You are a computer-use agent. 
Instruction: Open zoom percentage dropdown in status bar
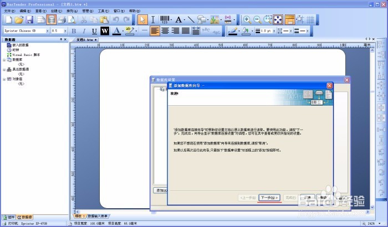[x=379, y=223]
